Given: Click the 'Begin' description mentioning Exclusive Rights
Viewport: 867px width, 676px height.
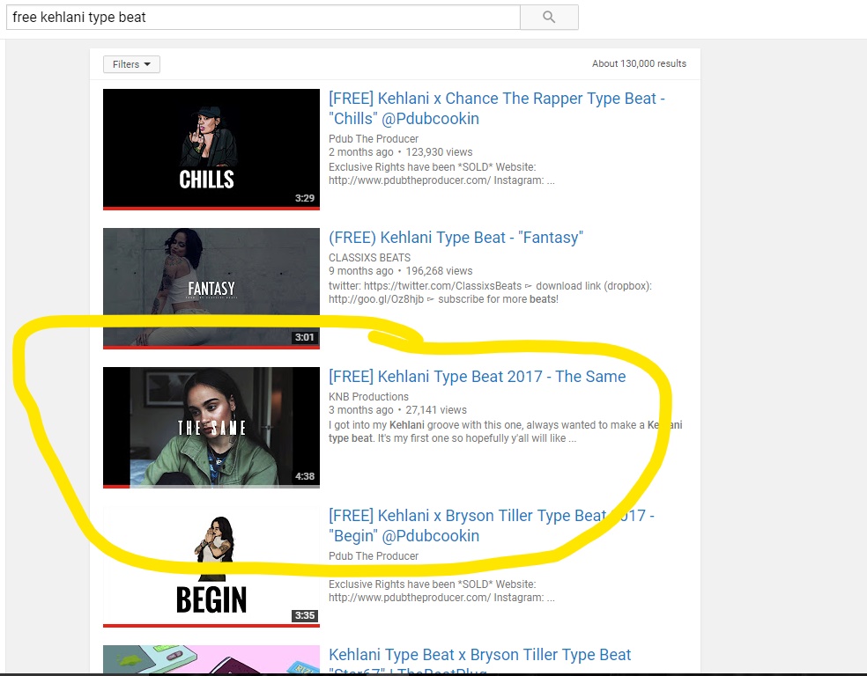Looking at the screenshot, I should (x=441, y=591).
